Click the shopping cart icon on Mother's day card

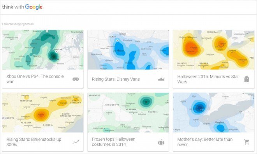[246, 142]
